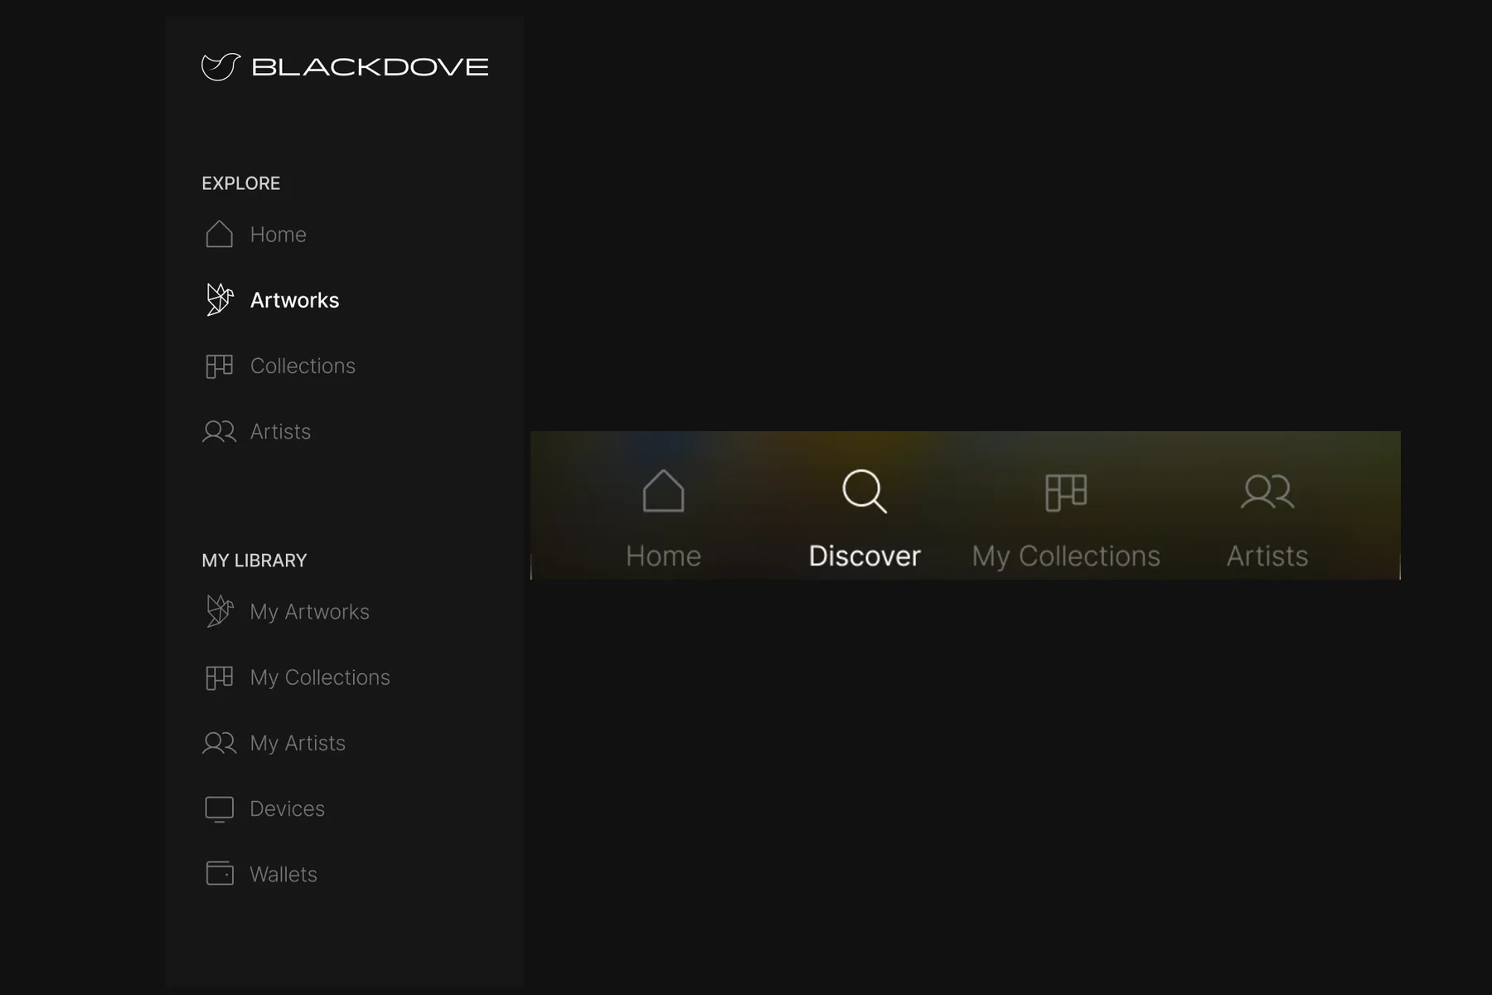Select the Artists tab label in tab bar
Viewport: 1492px width, 995px height.
[1267, 556]
